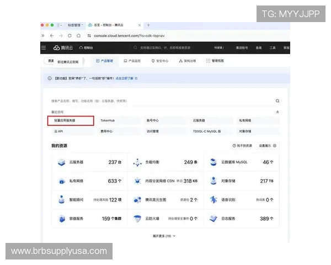Click the 日志服务 resource icon
Image resolution: width=331 pixels, height=265 pixels.
213,219
